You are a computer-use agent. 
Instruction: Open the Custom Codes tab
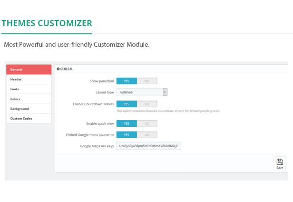(x=29, y=119)
